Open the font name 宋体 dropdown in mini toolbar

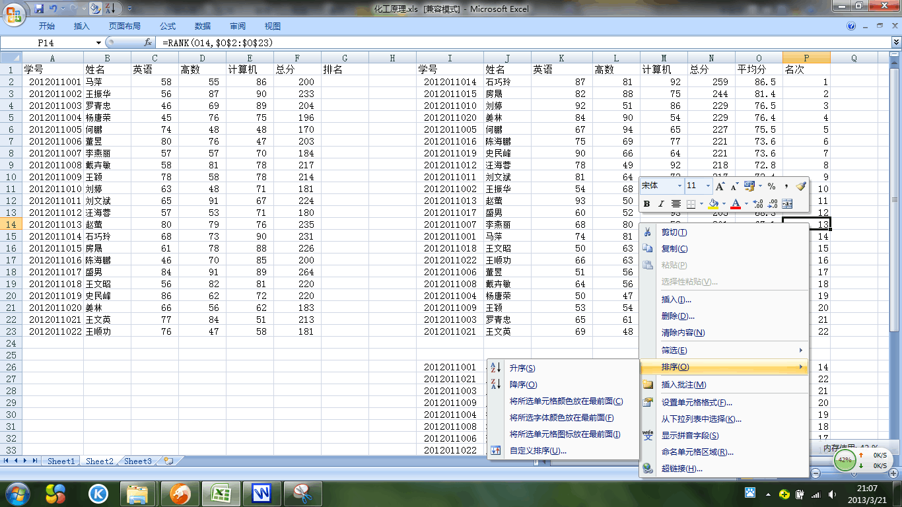(680, 186)
